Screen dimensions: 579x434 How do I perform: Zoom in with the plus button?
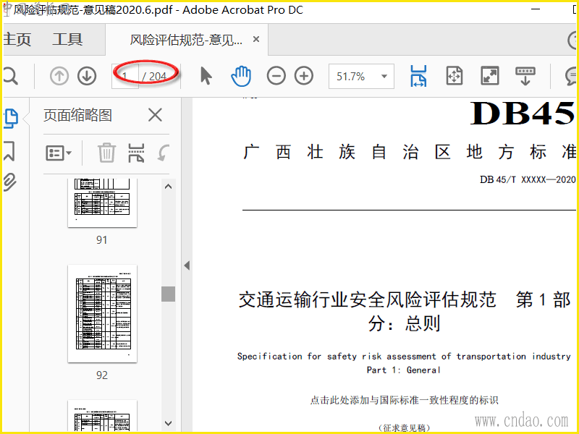(x=304, y=77)
